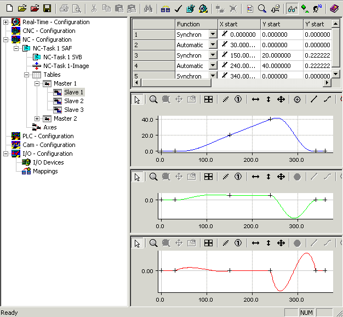This screenshot has width=343, height=317.
Task: Click the table's scroll left arrow
Action: (137, 83)
